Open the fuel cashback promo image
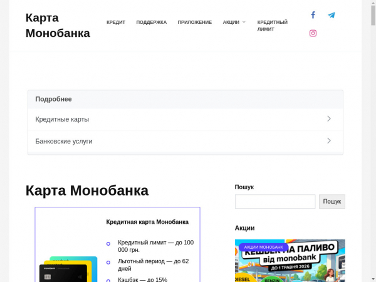The height and width of the screenshot is (282, 376). pyautogui.click(x=290, y=261)
